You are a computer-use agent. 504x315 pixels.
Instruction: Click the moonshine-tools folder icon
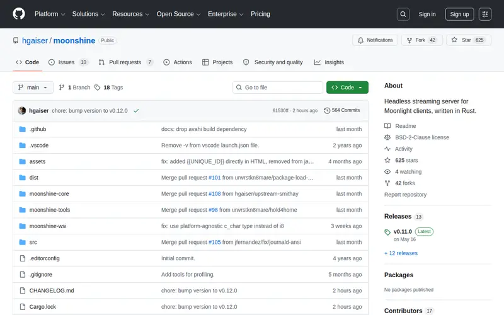pos(23,210)
